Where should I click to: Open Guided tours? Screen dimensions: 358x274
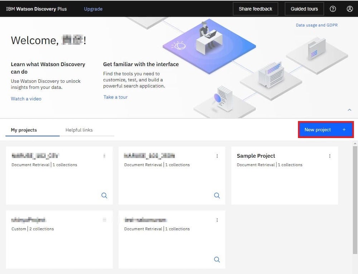[304, 9]
